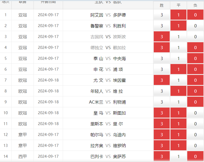Image resolution: width=204 pixels, height=162 pixels.
Task: Deselect win (3) for 吉国民 vs 波斯波
Action: [x=162, y=37]
